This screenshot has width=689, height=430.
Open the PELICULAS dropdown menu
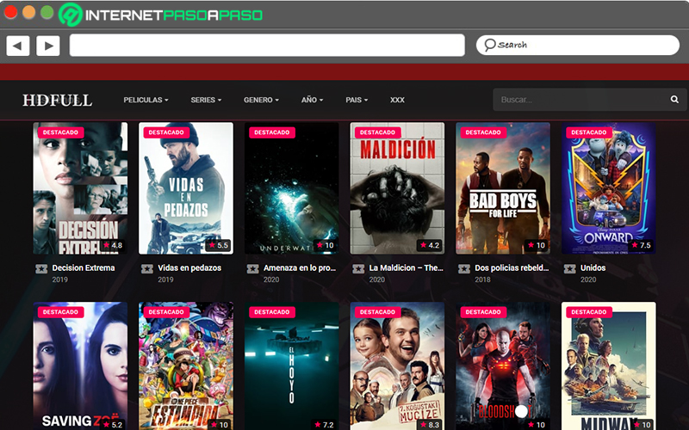(146, 100)
